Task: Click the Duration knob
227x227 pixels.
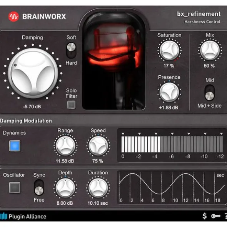Action: (98, 188)
